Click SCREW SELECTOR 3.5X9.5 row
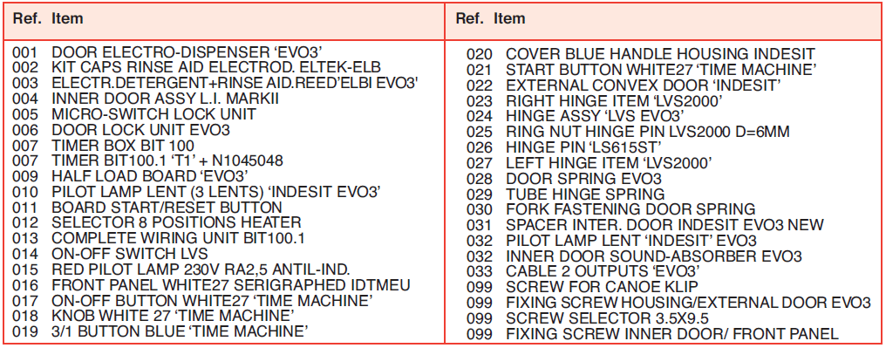 click(x=587, y=318)
